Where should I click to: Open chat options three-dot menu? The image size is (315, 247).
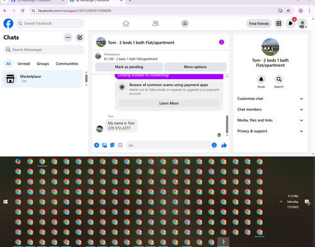pyautogui.click(x=68, y=38)
